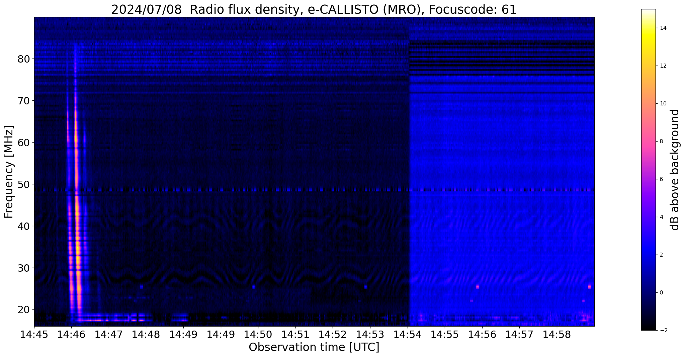Click the plot title mentioning e-CALLISTO (MRO)
This screenshot has height=357, width=685.
(x=314, y=9)
